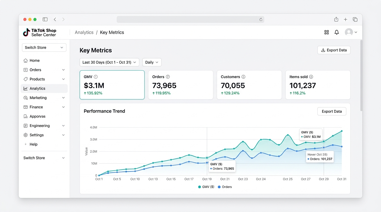Click the page vertical scrollbar
This screenshot has height=212, width=381.
(x=361, y=75)
